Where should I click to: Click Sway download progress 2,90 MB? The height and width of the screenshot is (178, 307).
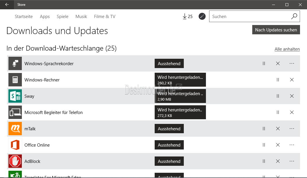click(x=180, y=96)
